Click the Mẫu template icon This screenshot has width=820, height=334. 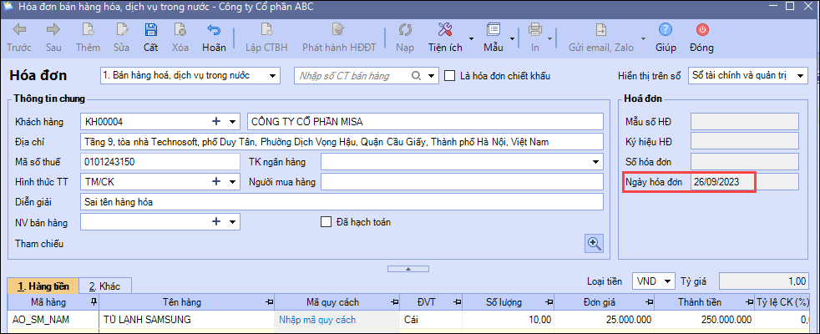click(x=494, y=31)
